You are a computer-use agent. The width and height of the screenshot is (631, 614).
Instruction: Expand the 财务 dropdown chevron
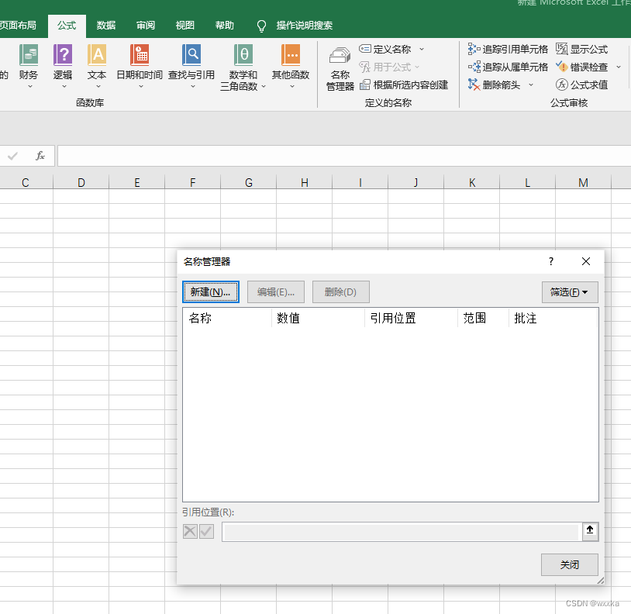coord(30,87)
